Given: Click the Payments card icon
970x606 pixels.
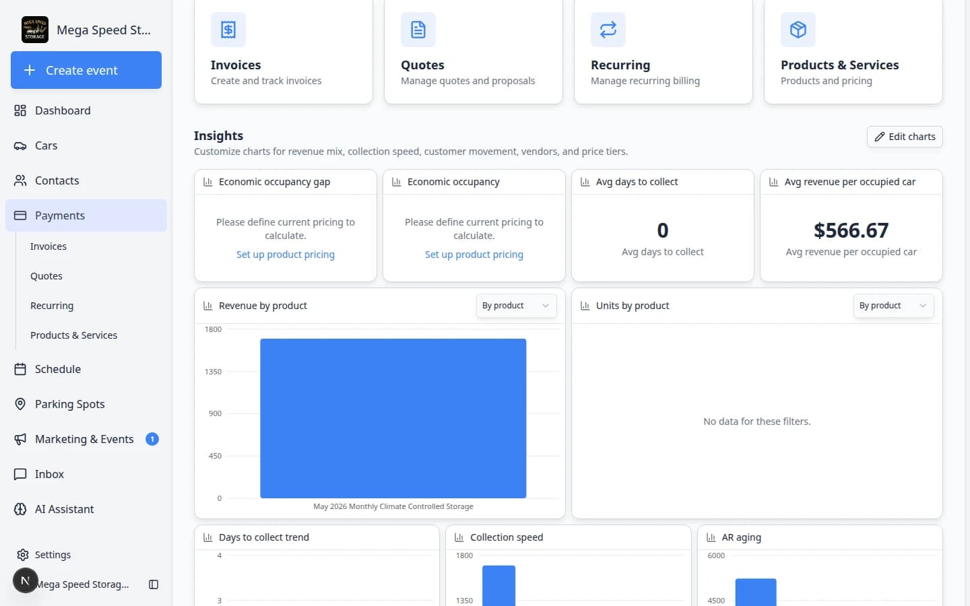Looking at the screenshot, I should point(20,215).
